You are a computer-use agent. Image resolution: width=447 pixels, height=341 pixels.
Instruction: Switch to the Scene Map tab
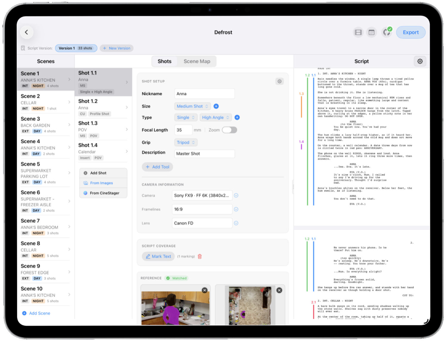[197, 61]
